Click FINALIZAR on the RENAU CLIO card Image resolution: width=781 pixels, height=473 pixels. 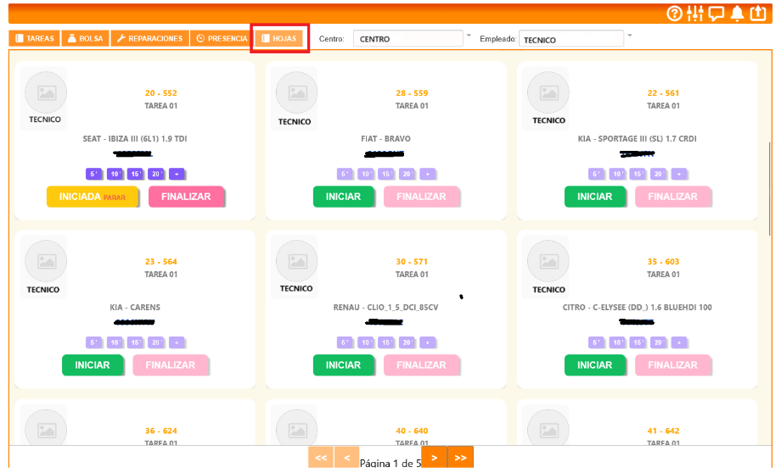tap(421, 365)
